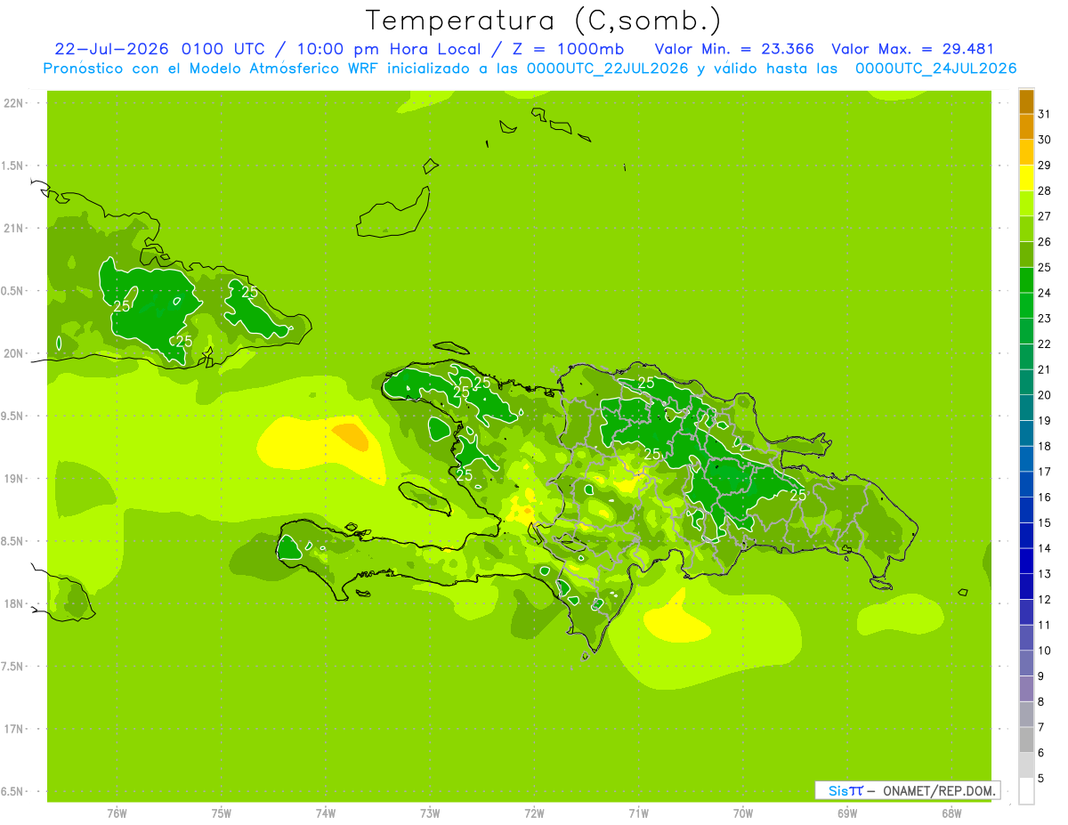Click the dark orange swatch above 31
The width and height of the screenshot is (1068, 825).
[1026, 101]
